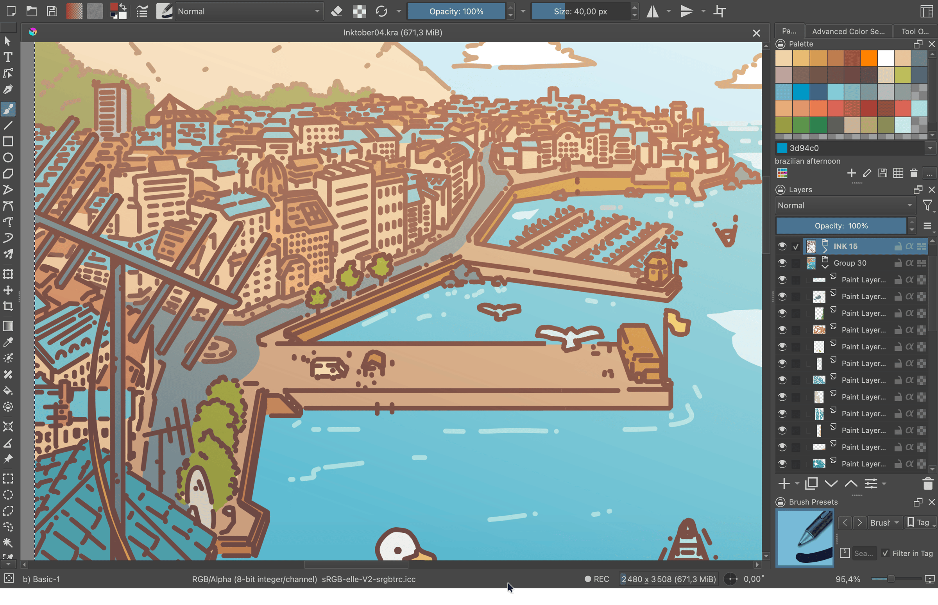Collapse the Group 30 layer group
Image resolution: width=938 pixels, height=605 pixels.
coord(825,267)
